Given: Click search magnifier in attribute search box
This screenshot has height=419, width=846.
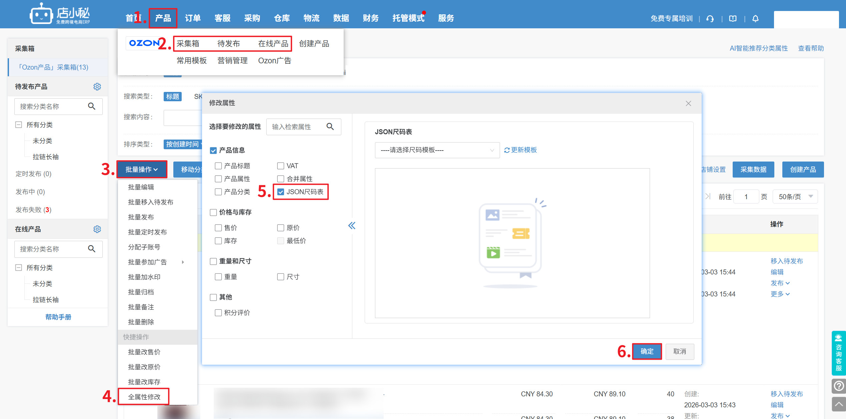Looking at the screenshot, I should [330, 127].
